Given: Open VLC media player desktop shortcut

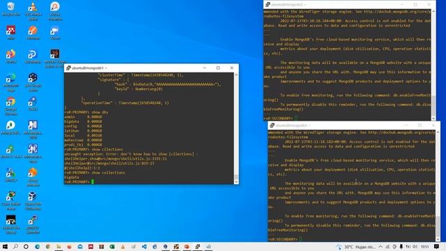Looking at the screenshot, I should pos(33,11).
